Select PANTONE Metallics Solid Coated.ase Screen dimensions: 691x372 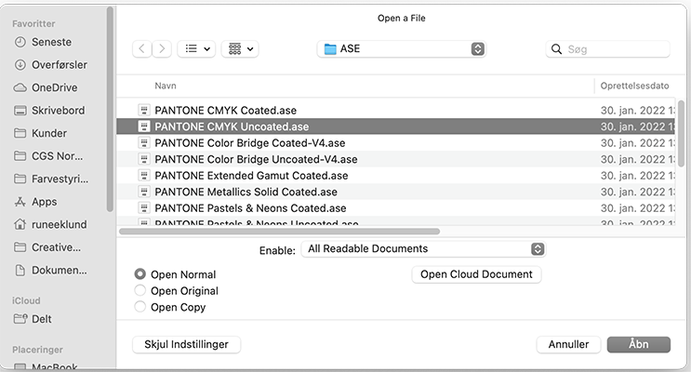click(396, 192)
